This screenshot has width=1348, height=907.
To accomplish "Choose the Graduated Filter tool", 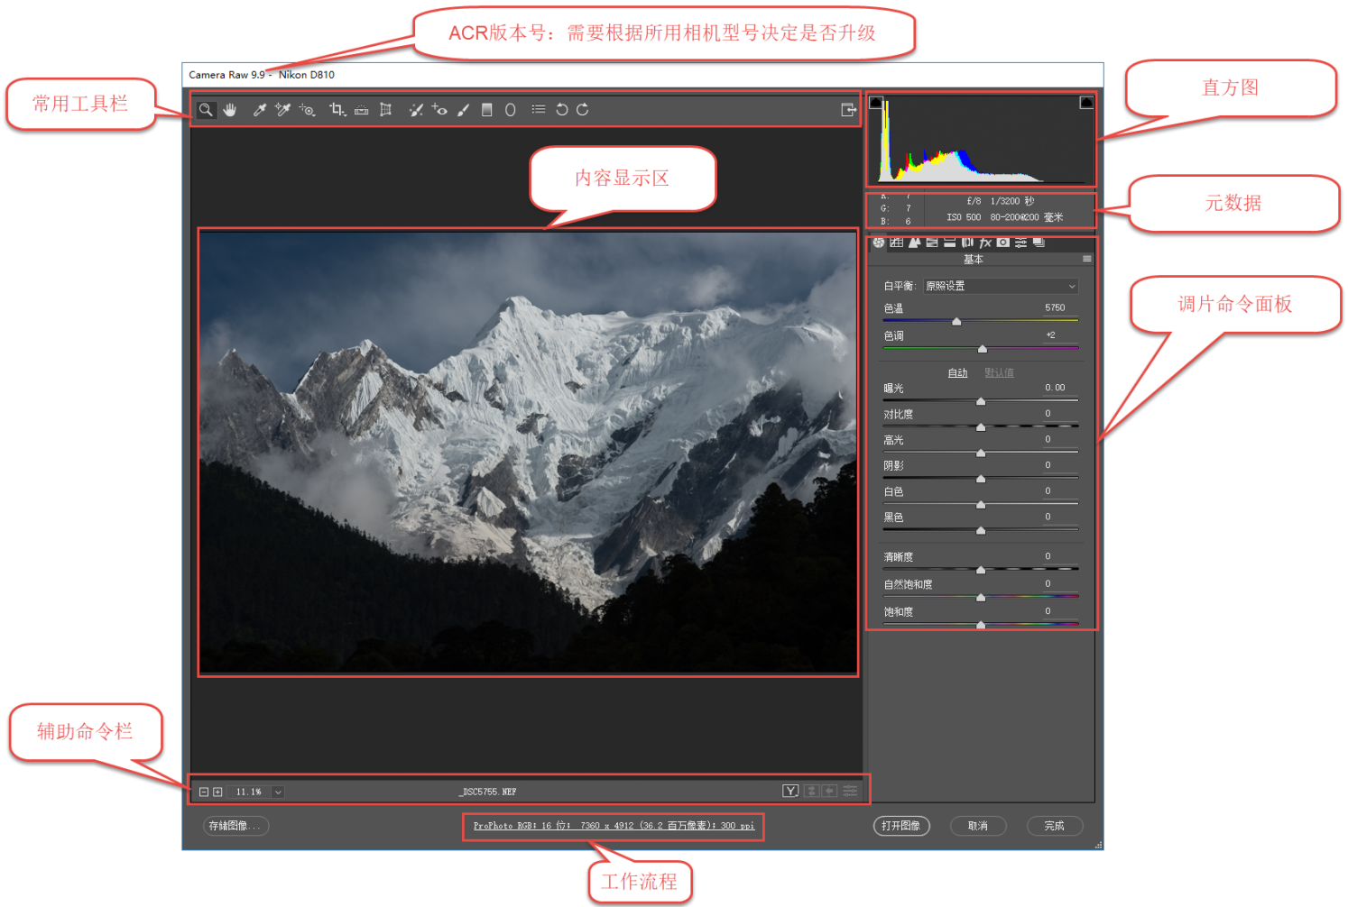I will point(486,110).
